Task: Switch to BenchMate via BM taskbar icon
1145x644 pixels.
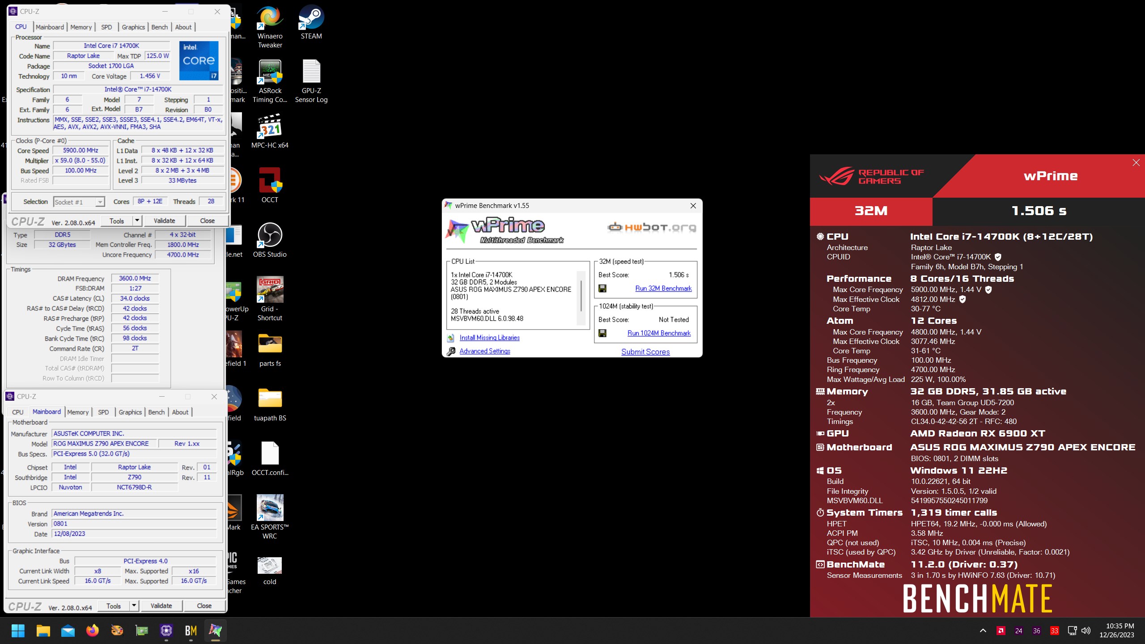Action: click(x=191, y=631)
